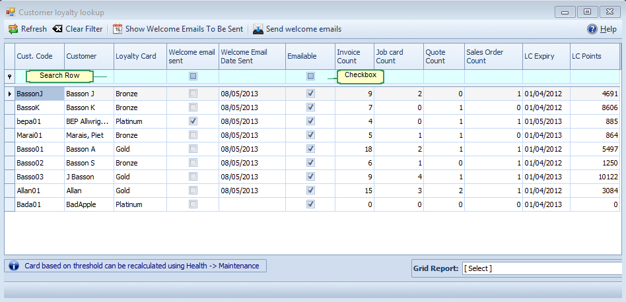Sort by the Invoice Count column header
This screenshot has height=302, width=626.
pyautogui.click(x=355, y=56)
